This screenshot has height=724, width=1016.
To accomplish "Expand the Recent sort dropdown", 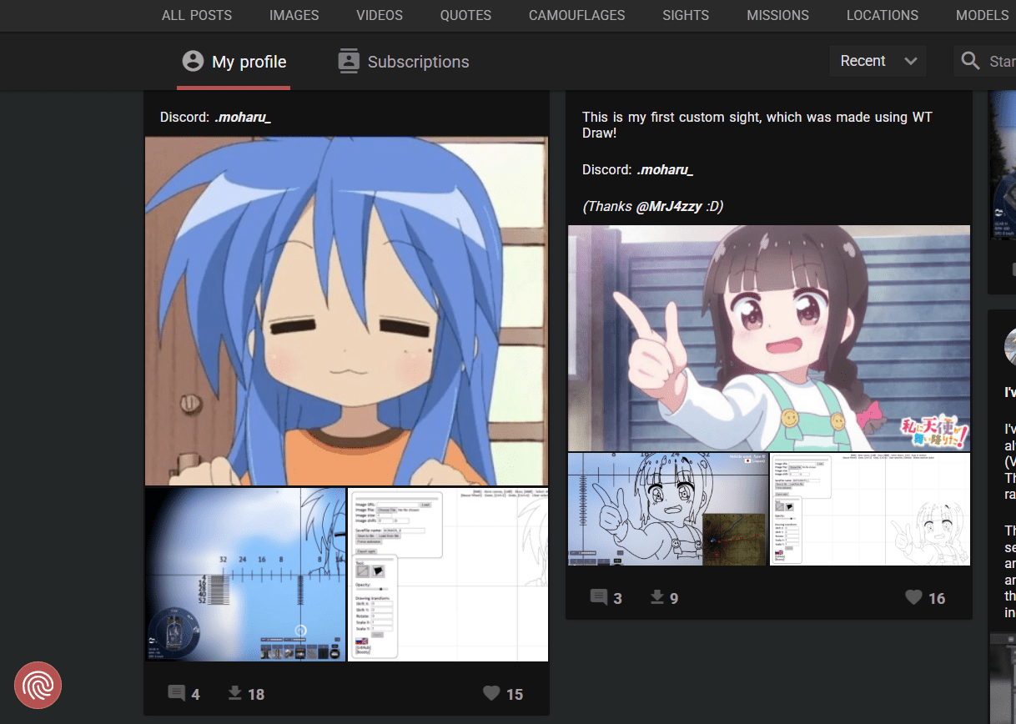I will (878, 61).
